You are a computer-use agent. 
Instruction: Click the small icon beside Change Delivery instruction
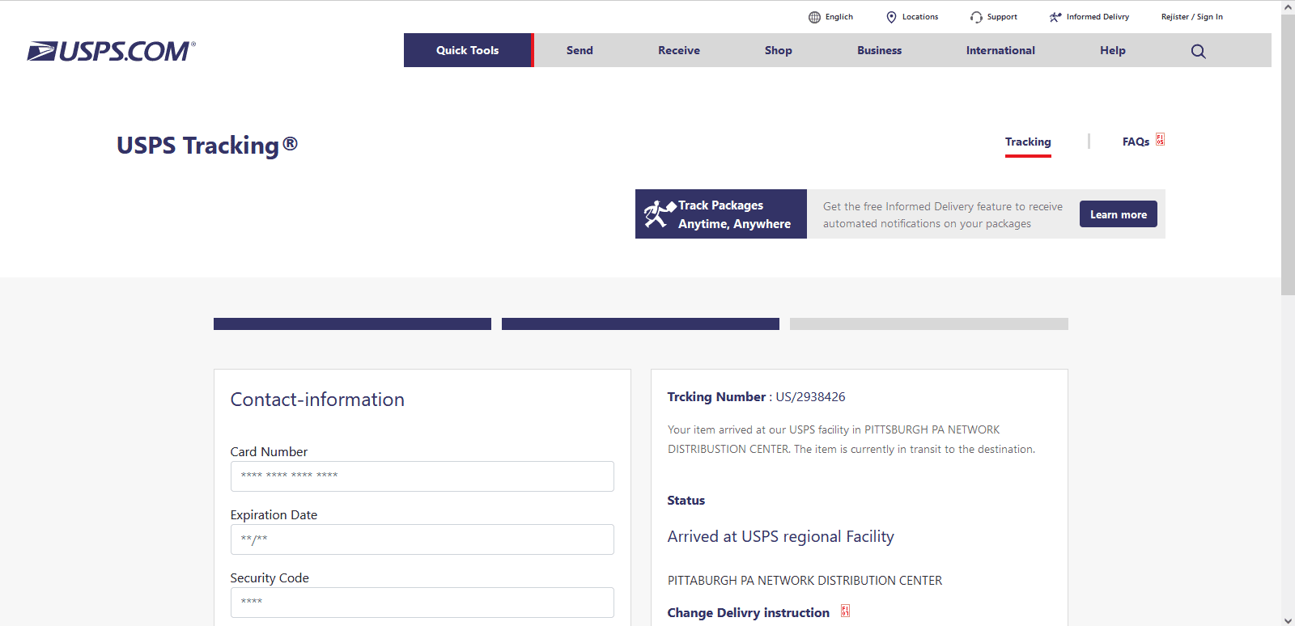click(x=845, y=611)
